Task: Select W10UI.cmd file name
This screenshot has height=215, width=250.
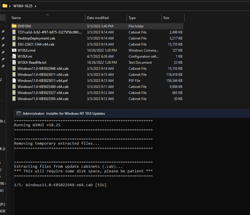Action: 26,50
